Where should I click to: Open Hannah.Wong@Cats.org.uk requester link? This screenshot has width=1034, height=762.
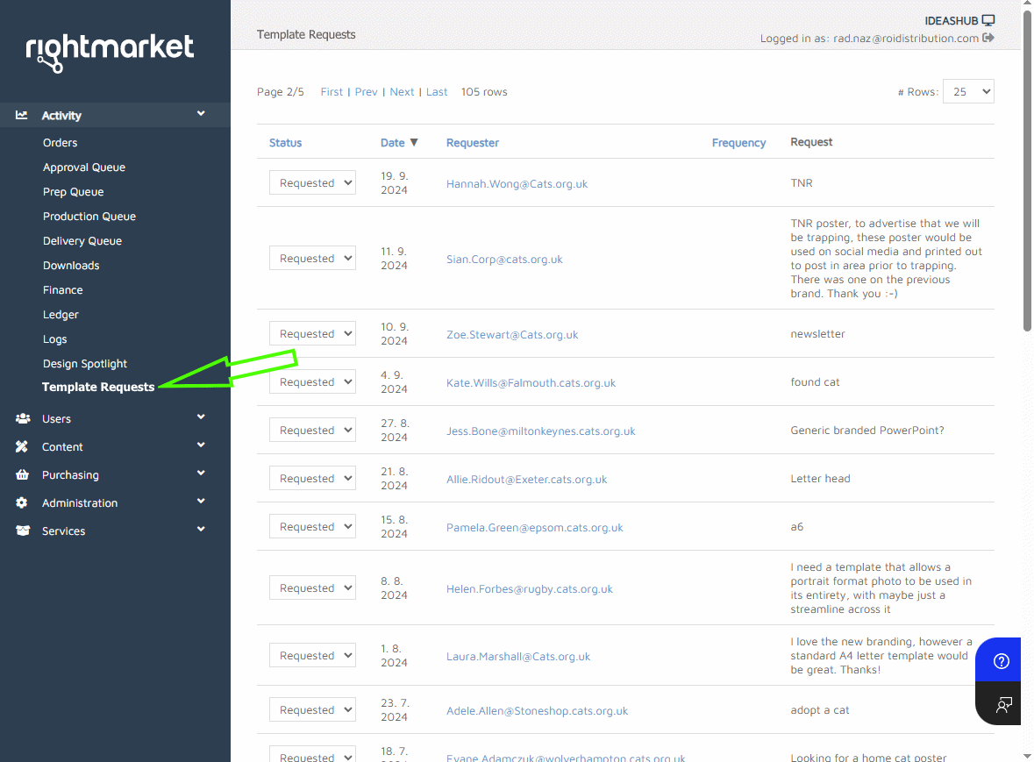pos(517,184)
